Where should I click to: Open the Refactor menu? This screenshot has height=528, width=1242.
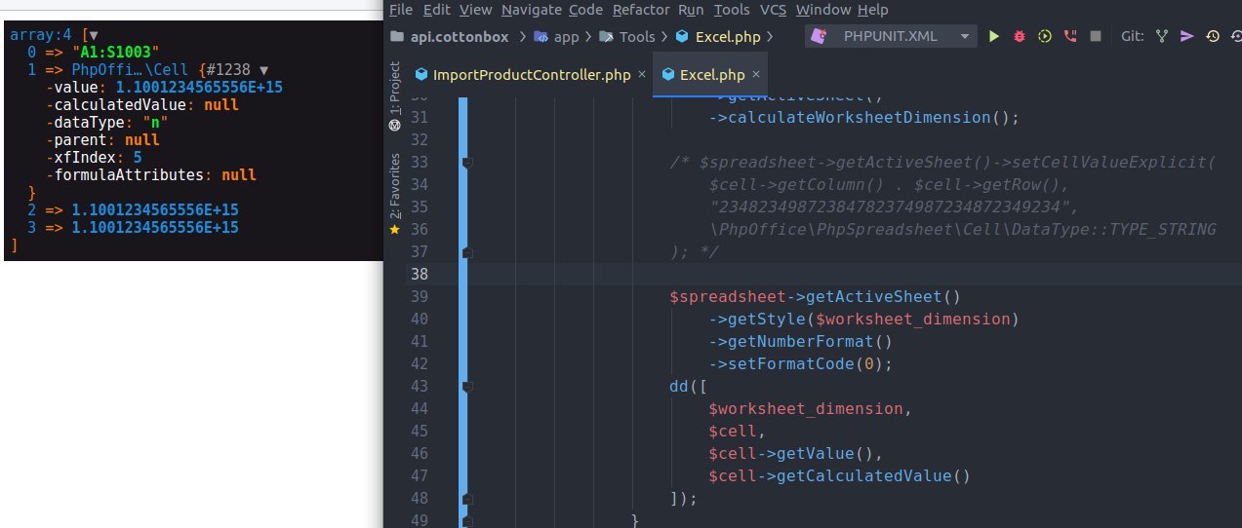pos(641,10)
